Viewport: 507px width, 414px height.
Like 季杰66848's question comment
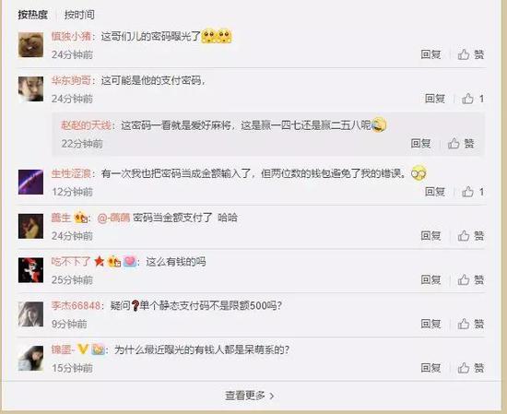471,324
